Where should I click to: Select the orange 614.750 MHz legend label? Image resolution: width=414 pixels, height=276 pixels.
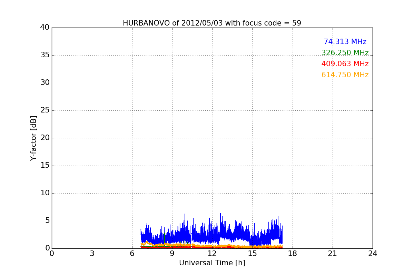(x=345, y=75)
